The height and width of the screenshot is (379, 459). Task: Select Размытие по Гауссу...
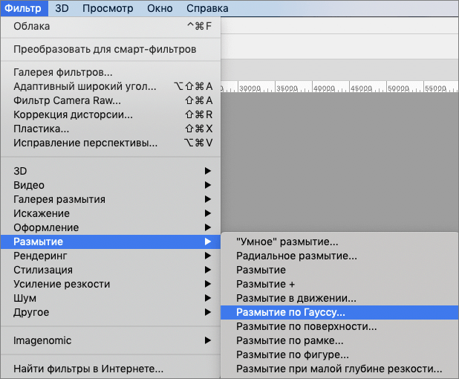tap(339, 313)
